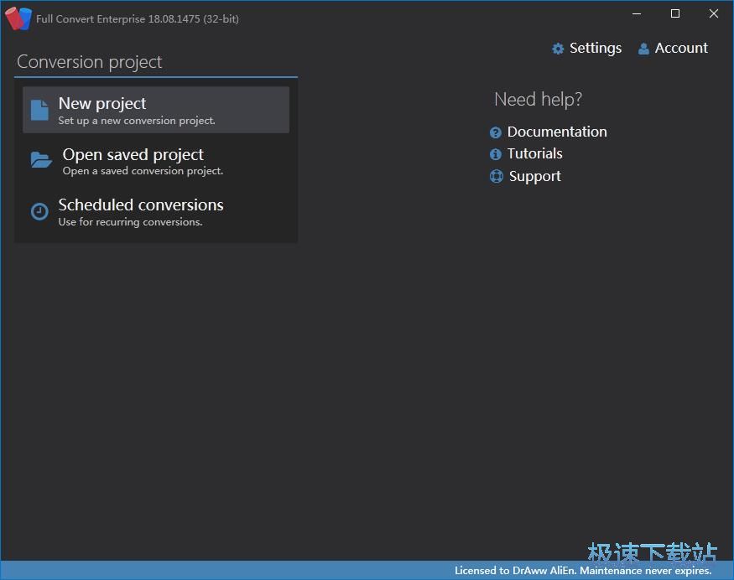
Task: Select Scheduled conversions
Action: click(x=141, y=205)
